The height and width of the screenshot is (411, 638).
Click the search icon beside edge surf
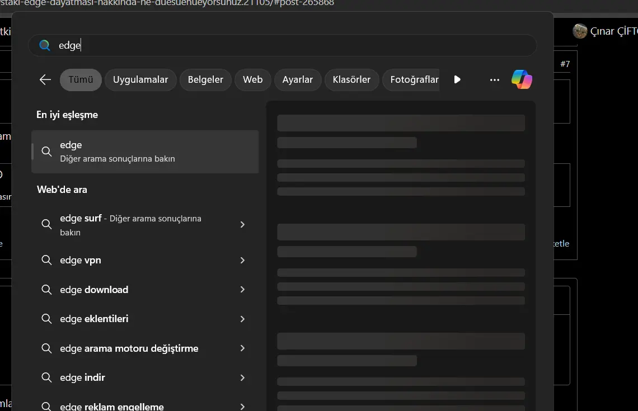click(46, 224)
